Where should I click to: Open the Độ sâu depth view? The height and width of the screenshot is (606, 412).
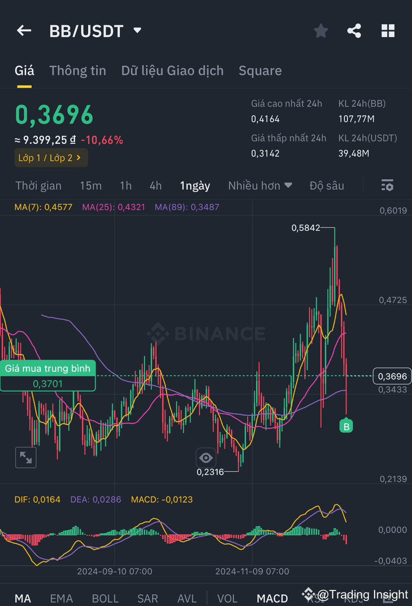pos(326,186)
